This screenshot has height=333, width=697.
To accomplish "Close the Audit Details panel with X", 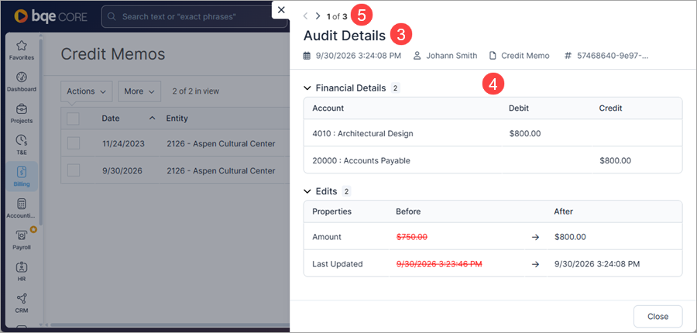I will coord(281,10).
